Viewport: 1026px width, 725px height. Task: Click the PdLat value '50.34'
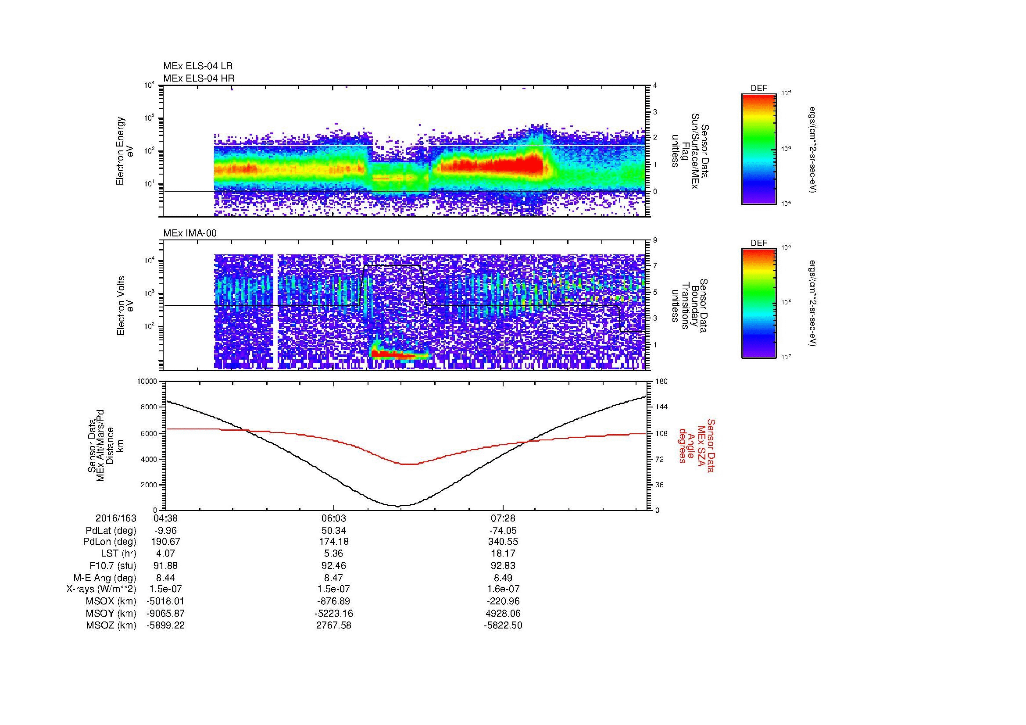coord(334,531)
